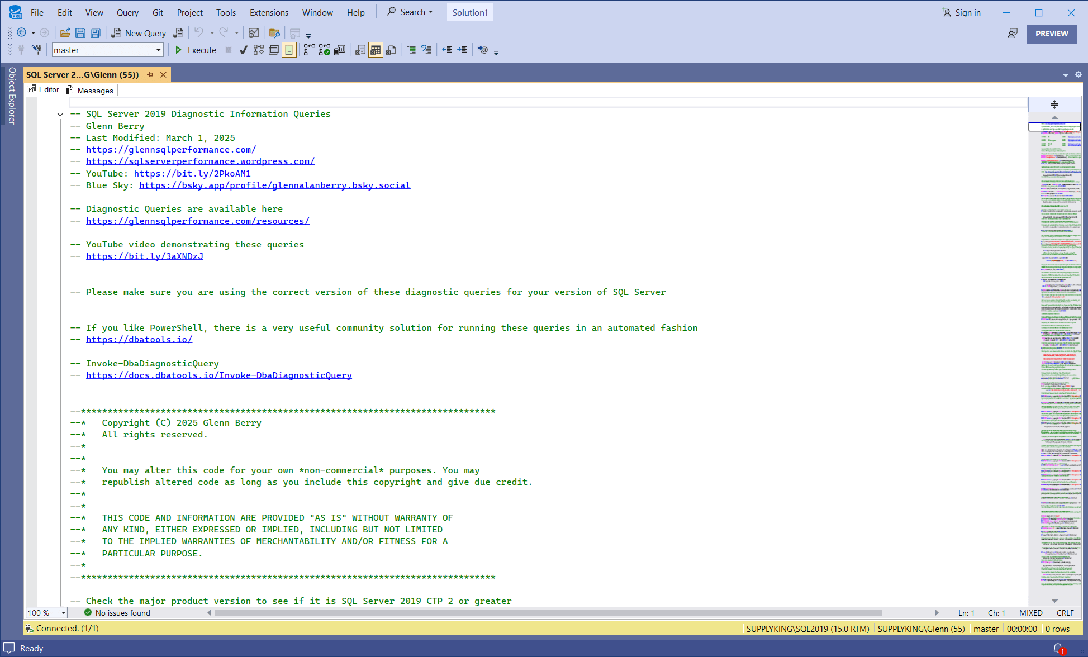Open file with the folder icon

click(x=65, y=33)
